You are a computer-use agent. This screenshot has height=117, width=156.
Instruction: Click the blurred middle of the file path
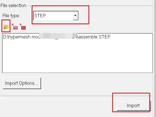[58, 36]
